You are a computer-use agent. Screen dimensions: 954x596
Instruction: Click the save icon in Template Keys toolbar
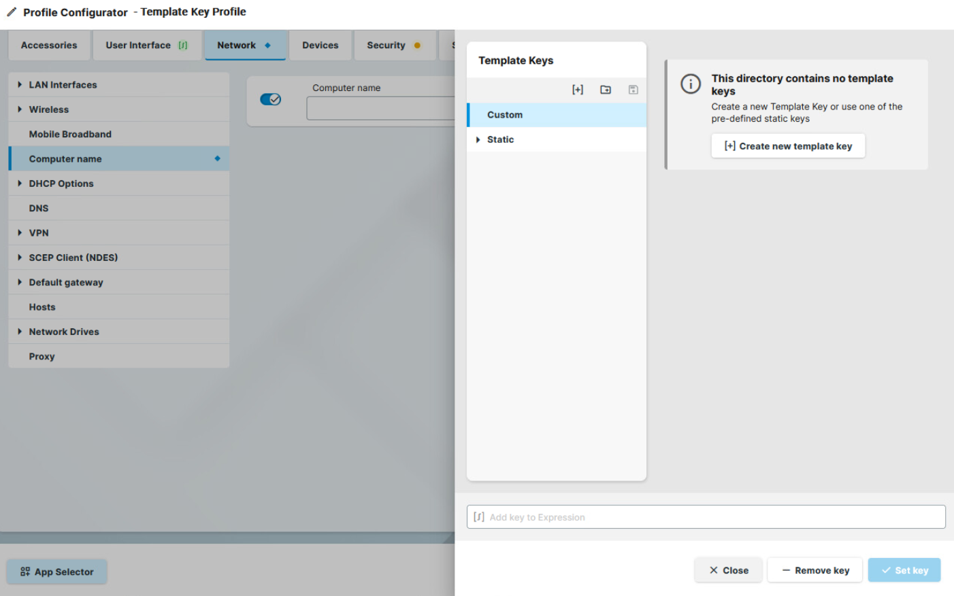(633, 90)
